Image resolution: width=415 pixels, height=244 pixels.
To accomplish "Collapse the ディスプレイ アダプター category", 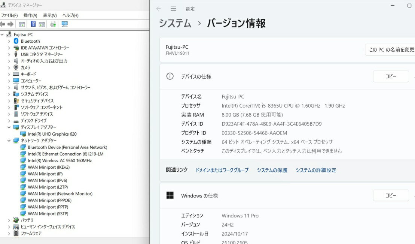I will [x=9, y=127].
